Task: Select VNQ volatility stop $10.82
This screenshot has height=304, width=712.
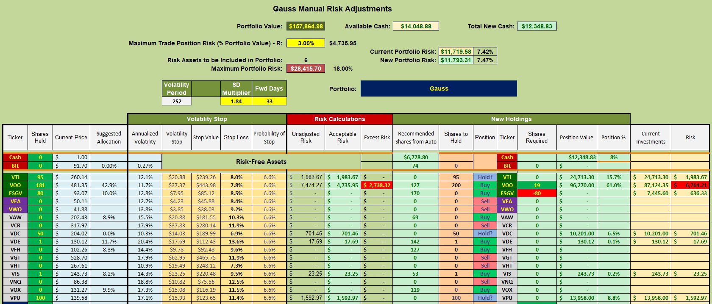Action: [x=177, y=282]
